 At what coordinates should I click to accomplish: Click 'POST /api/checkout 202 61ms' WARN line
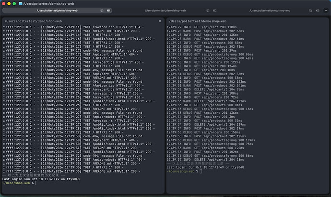pos(205,39)
